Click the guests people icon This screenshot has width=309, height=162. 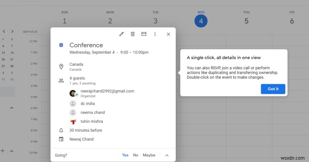tap(61, 80)
